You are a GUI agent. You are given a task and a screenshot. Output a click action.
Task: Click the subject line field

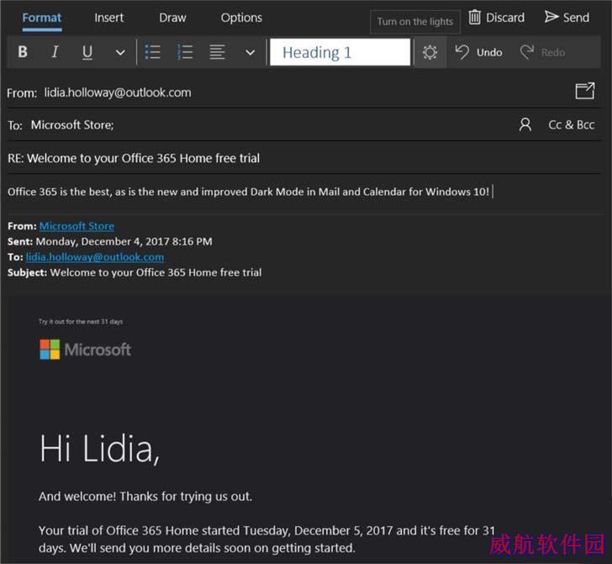click(303, 159)
